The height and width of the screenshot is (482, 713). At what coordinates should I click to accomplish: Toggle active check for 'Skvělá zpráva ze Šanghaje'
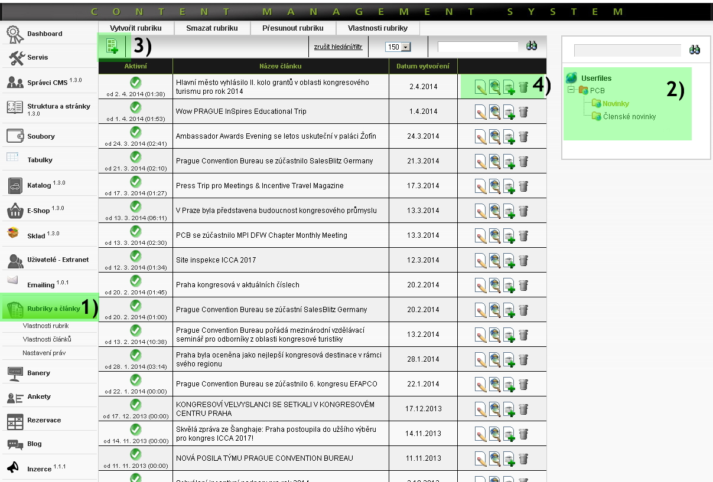(x=135, y=429)
